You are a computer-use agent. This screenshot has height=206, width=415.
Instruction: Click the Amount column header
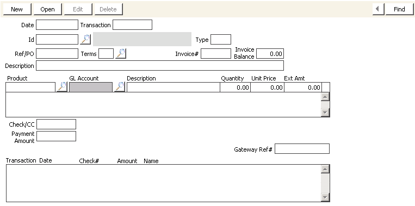coord(127,161)
